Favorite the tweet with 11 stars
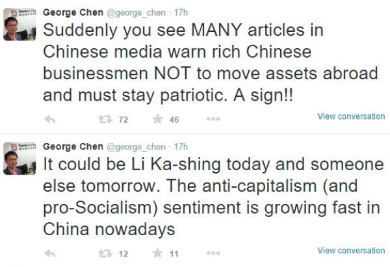Image resolution: width=390 pixels, height=267 pixels. (157, 253)
